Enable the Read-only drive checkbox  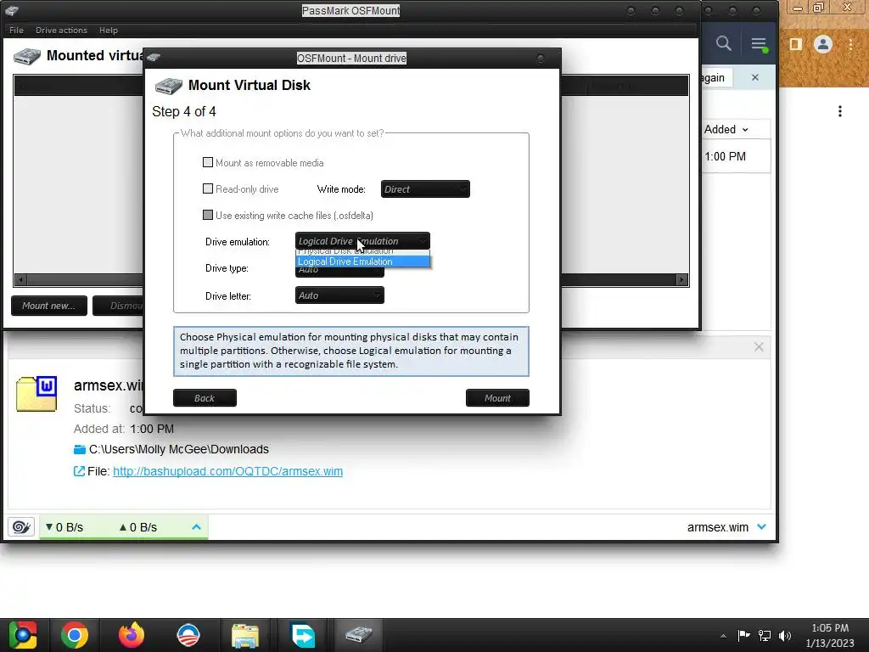click(x=208, y=189)
